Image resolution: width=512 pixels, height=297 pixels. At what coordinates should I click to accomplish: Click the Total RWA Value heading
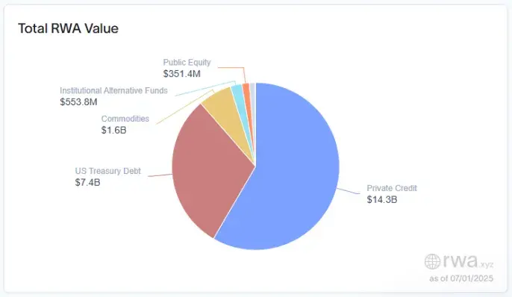[68, 28]
